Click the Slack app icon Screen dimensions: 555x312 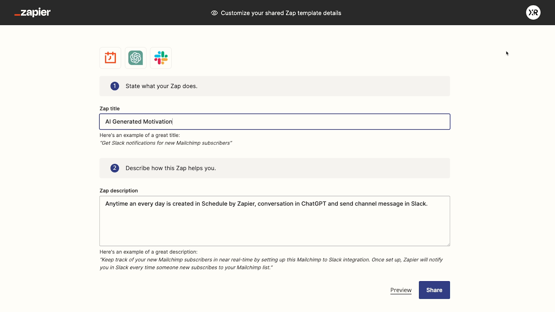(x=161, y=58)
